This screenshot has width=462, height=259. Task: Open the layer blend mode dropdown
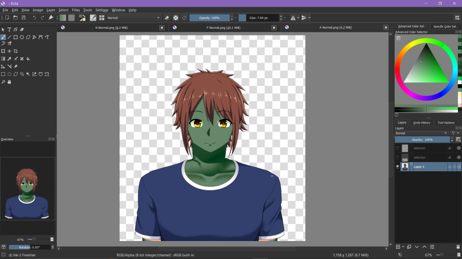click(x=421, y=133)
